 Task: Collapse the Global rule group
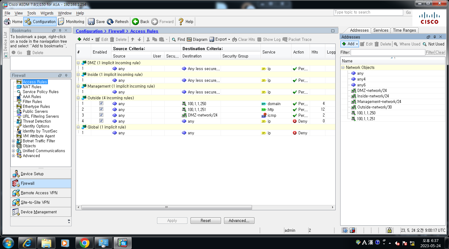point(78,127)
